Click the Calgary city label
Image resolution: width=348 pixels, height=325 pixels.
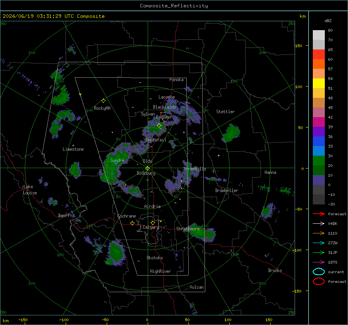pos(151,227)
